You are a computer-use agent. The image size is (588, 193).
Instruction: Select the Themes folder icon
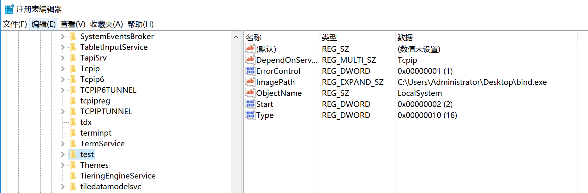coord(73,165)
